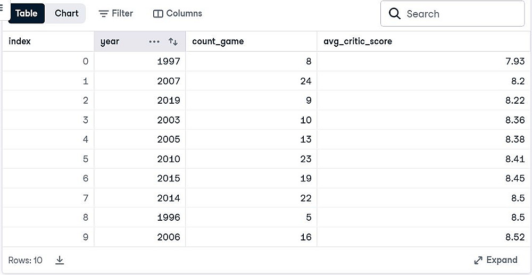Click the magnifying glass search icon
This screenshot has width=532, height=275.
395,14
